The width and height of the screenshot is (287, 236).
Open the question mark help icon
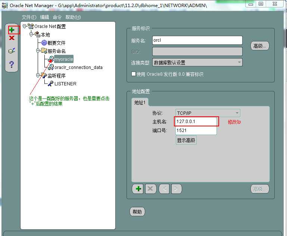click(x=12, y=64)
